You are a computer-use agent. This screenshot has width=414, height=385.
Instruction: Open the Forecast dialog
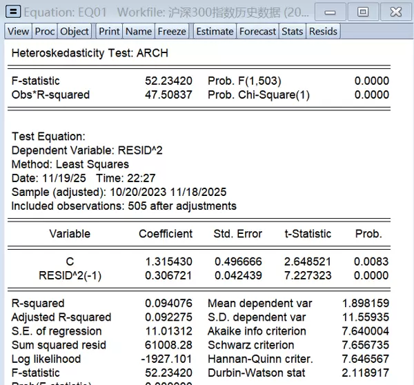point(258,31)
